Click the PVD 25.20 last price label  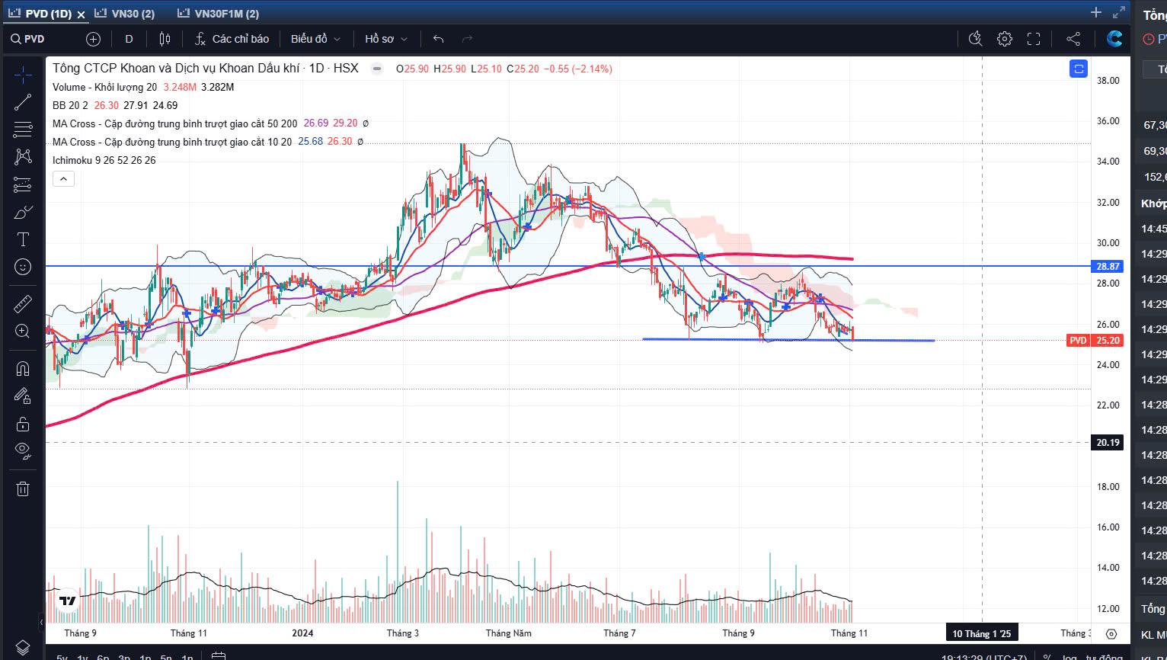[x=1095, y=341]
